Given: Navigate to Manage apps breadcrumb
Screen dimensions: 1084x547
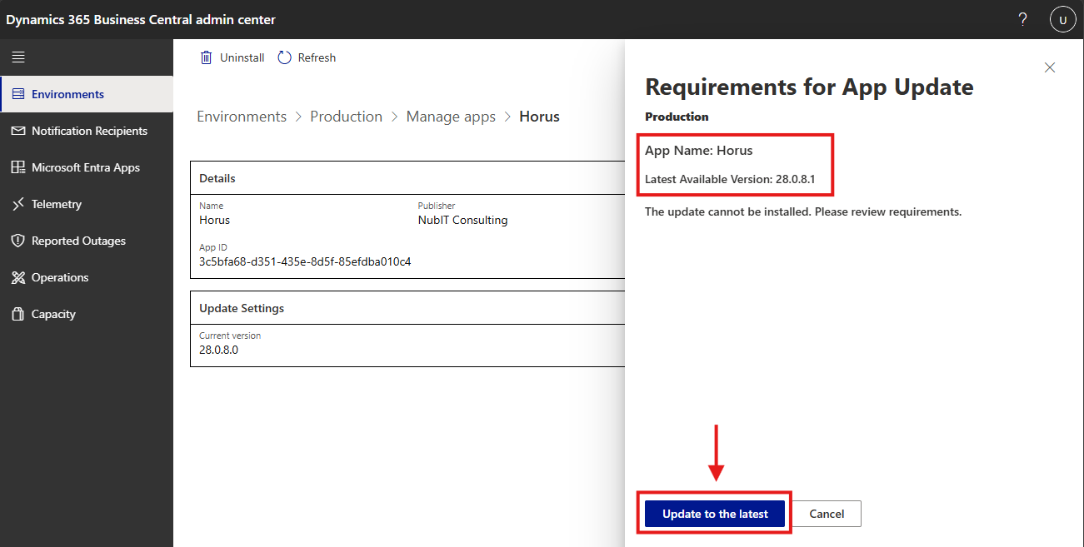Looking at the screenshot, I should pyautogui.click(x=451, y=117).
